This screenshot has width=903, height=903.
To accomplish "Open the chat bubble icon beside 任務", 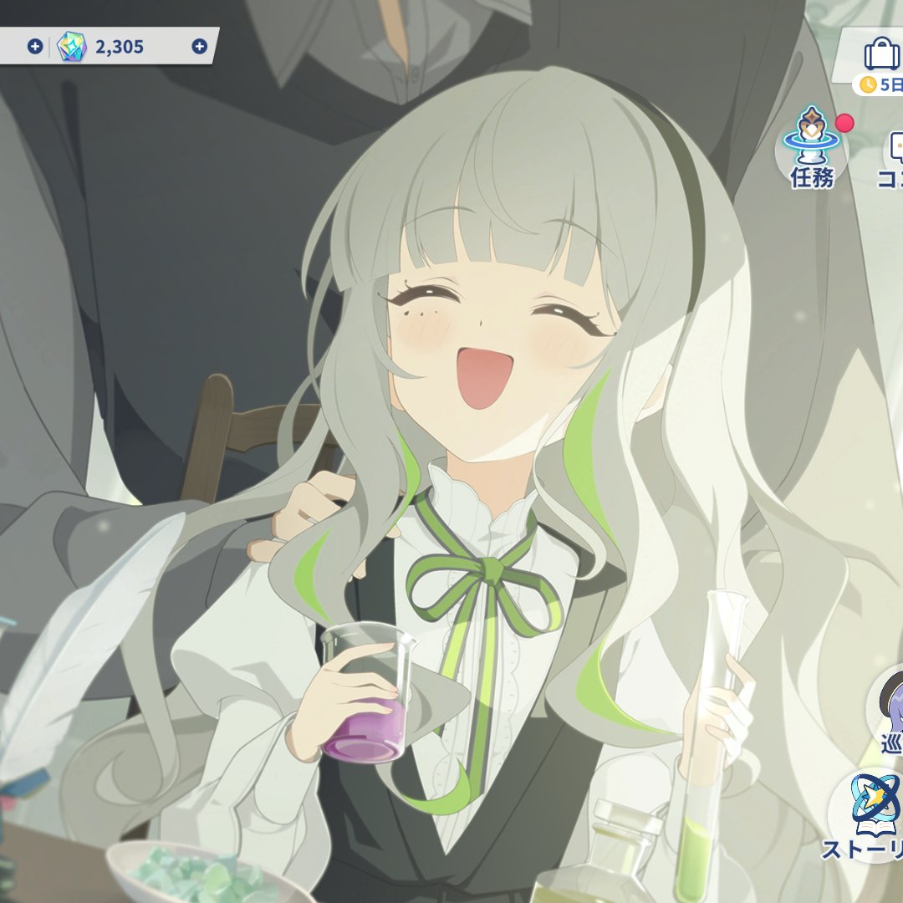I will pos(894,149).
